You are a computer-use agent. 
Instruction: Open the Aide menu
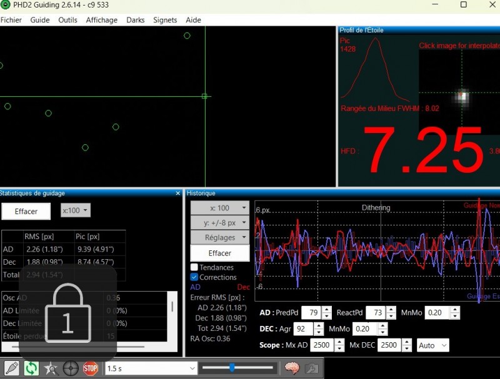(x=193, y=20)
